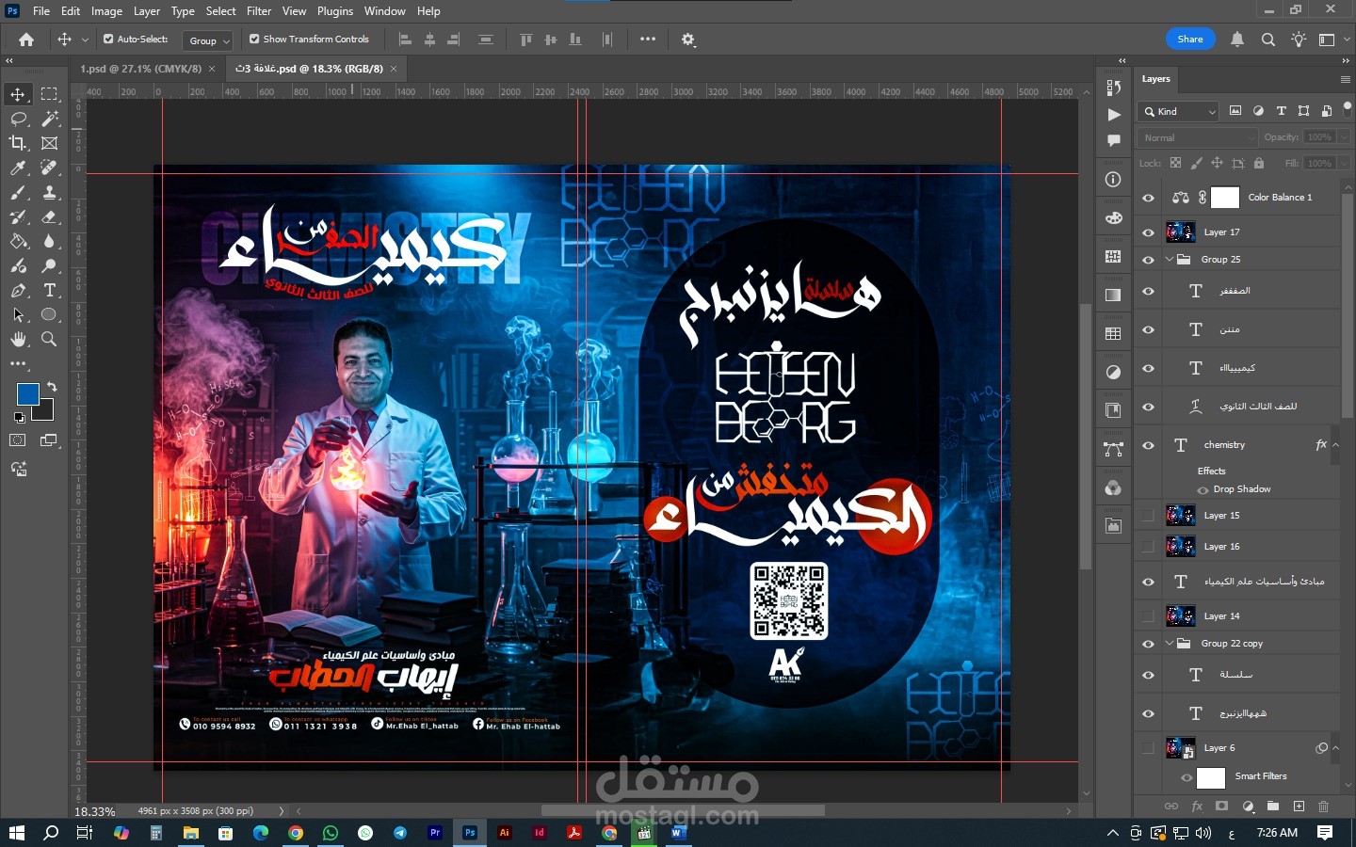
Task: Open the Filter menu
Action: (x=259, y=11)
